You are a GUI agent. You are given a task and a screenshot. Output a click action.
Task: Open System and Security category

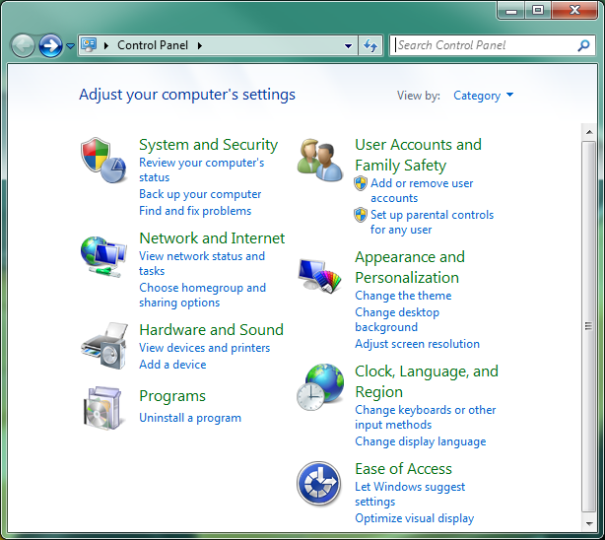coord(208,145)
